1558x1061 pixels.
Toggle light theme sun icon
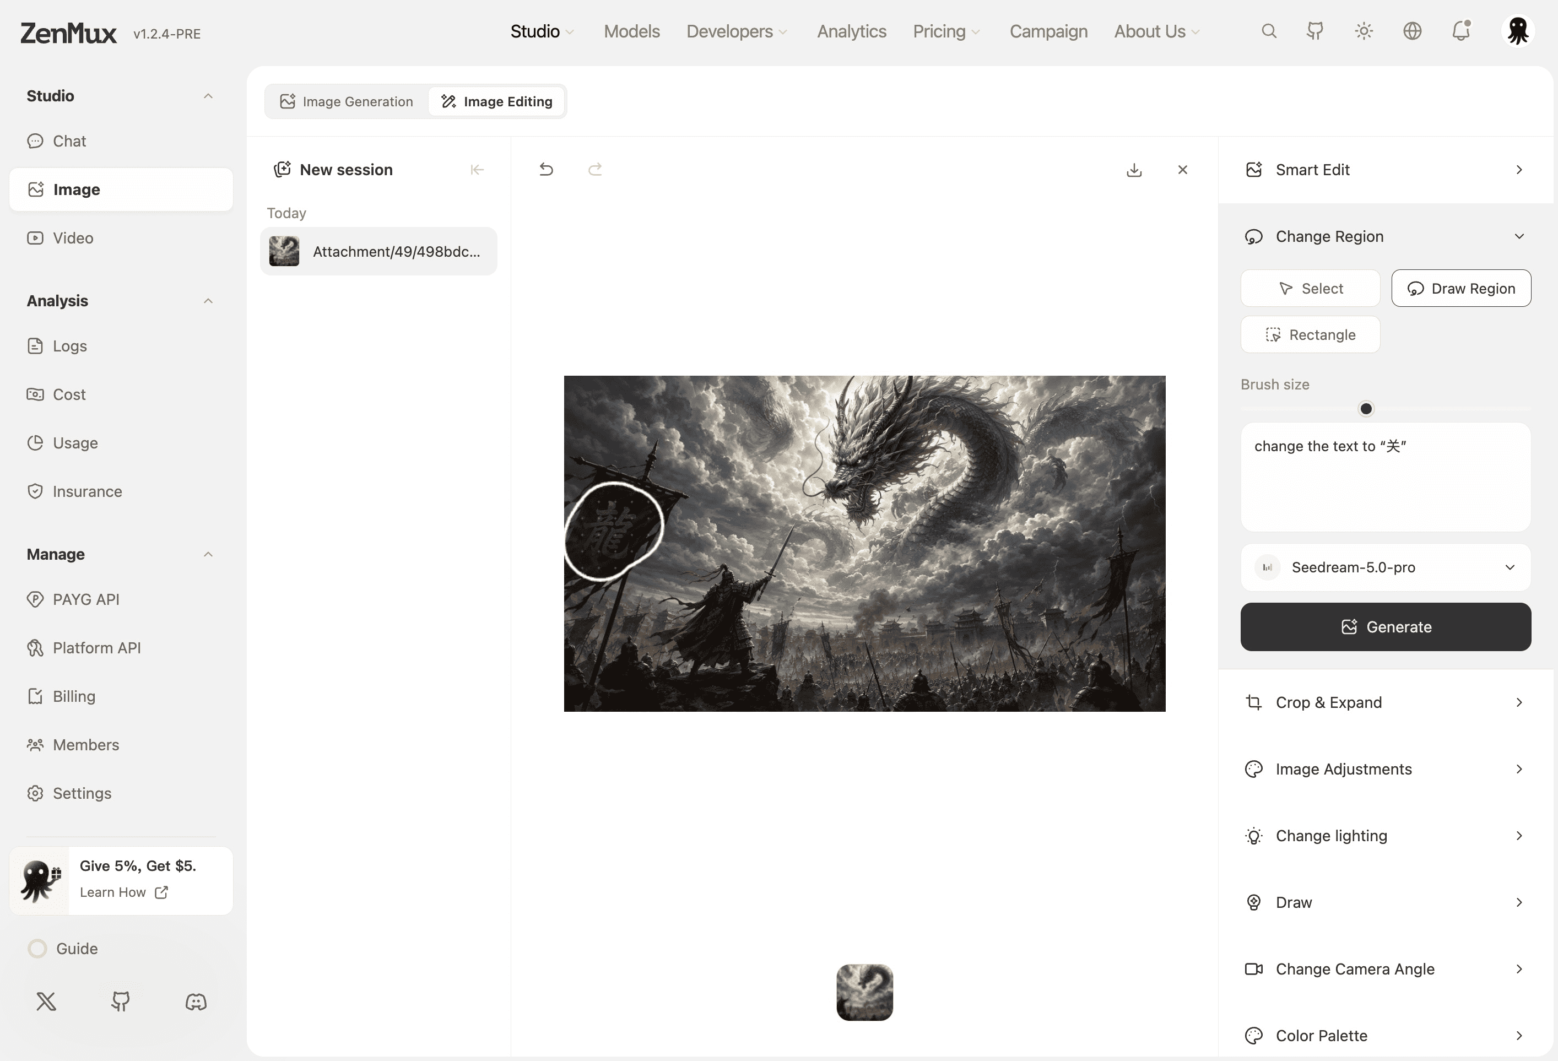(1364, 31)
